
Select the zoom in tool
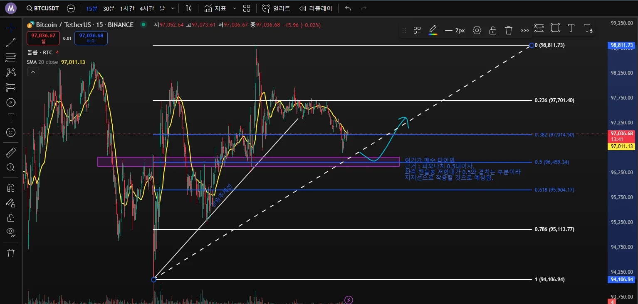point(11,168)
